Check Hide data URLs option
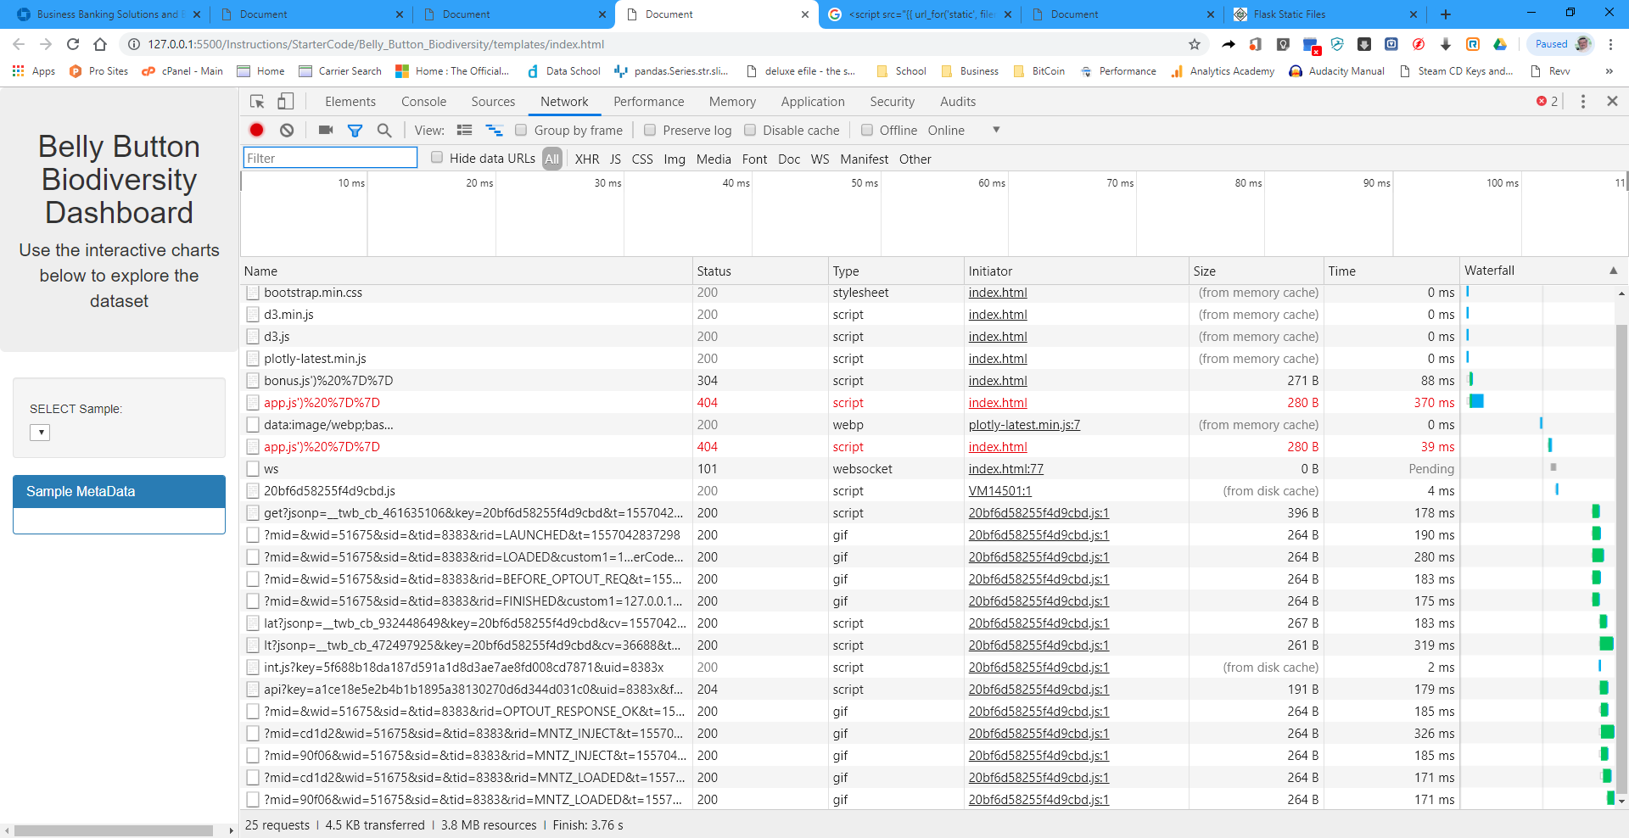1629x838 pixels. (x=437, y=157)
